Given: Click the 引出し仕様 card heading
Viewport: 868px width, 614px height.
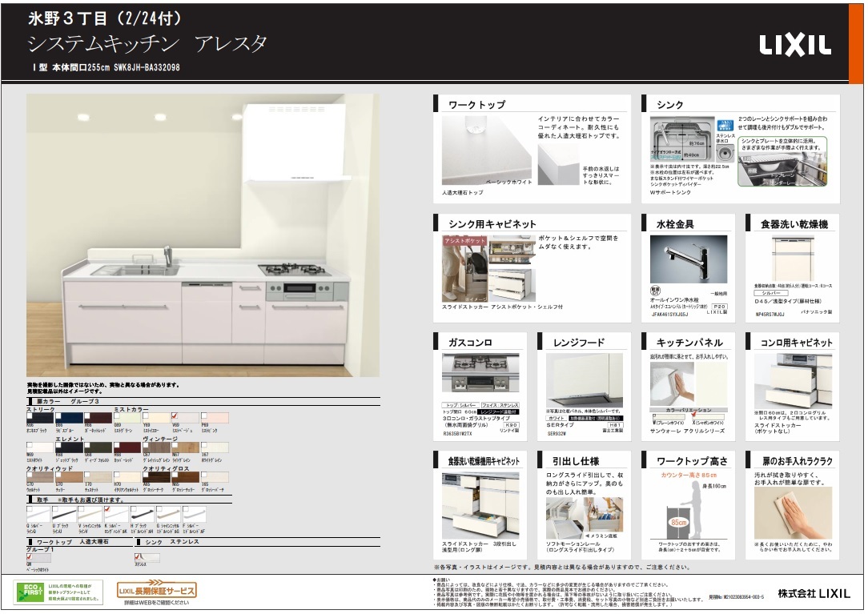Looking at the screenshot, I should (575, 461).
